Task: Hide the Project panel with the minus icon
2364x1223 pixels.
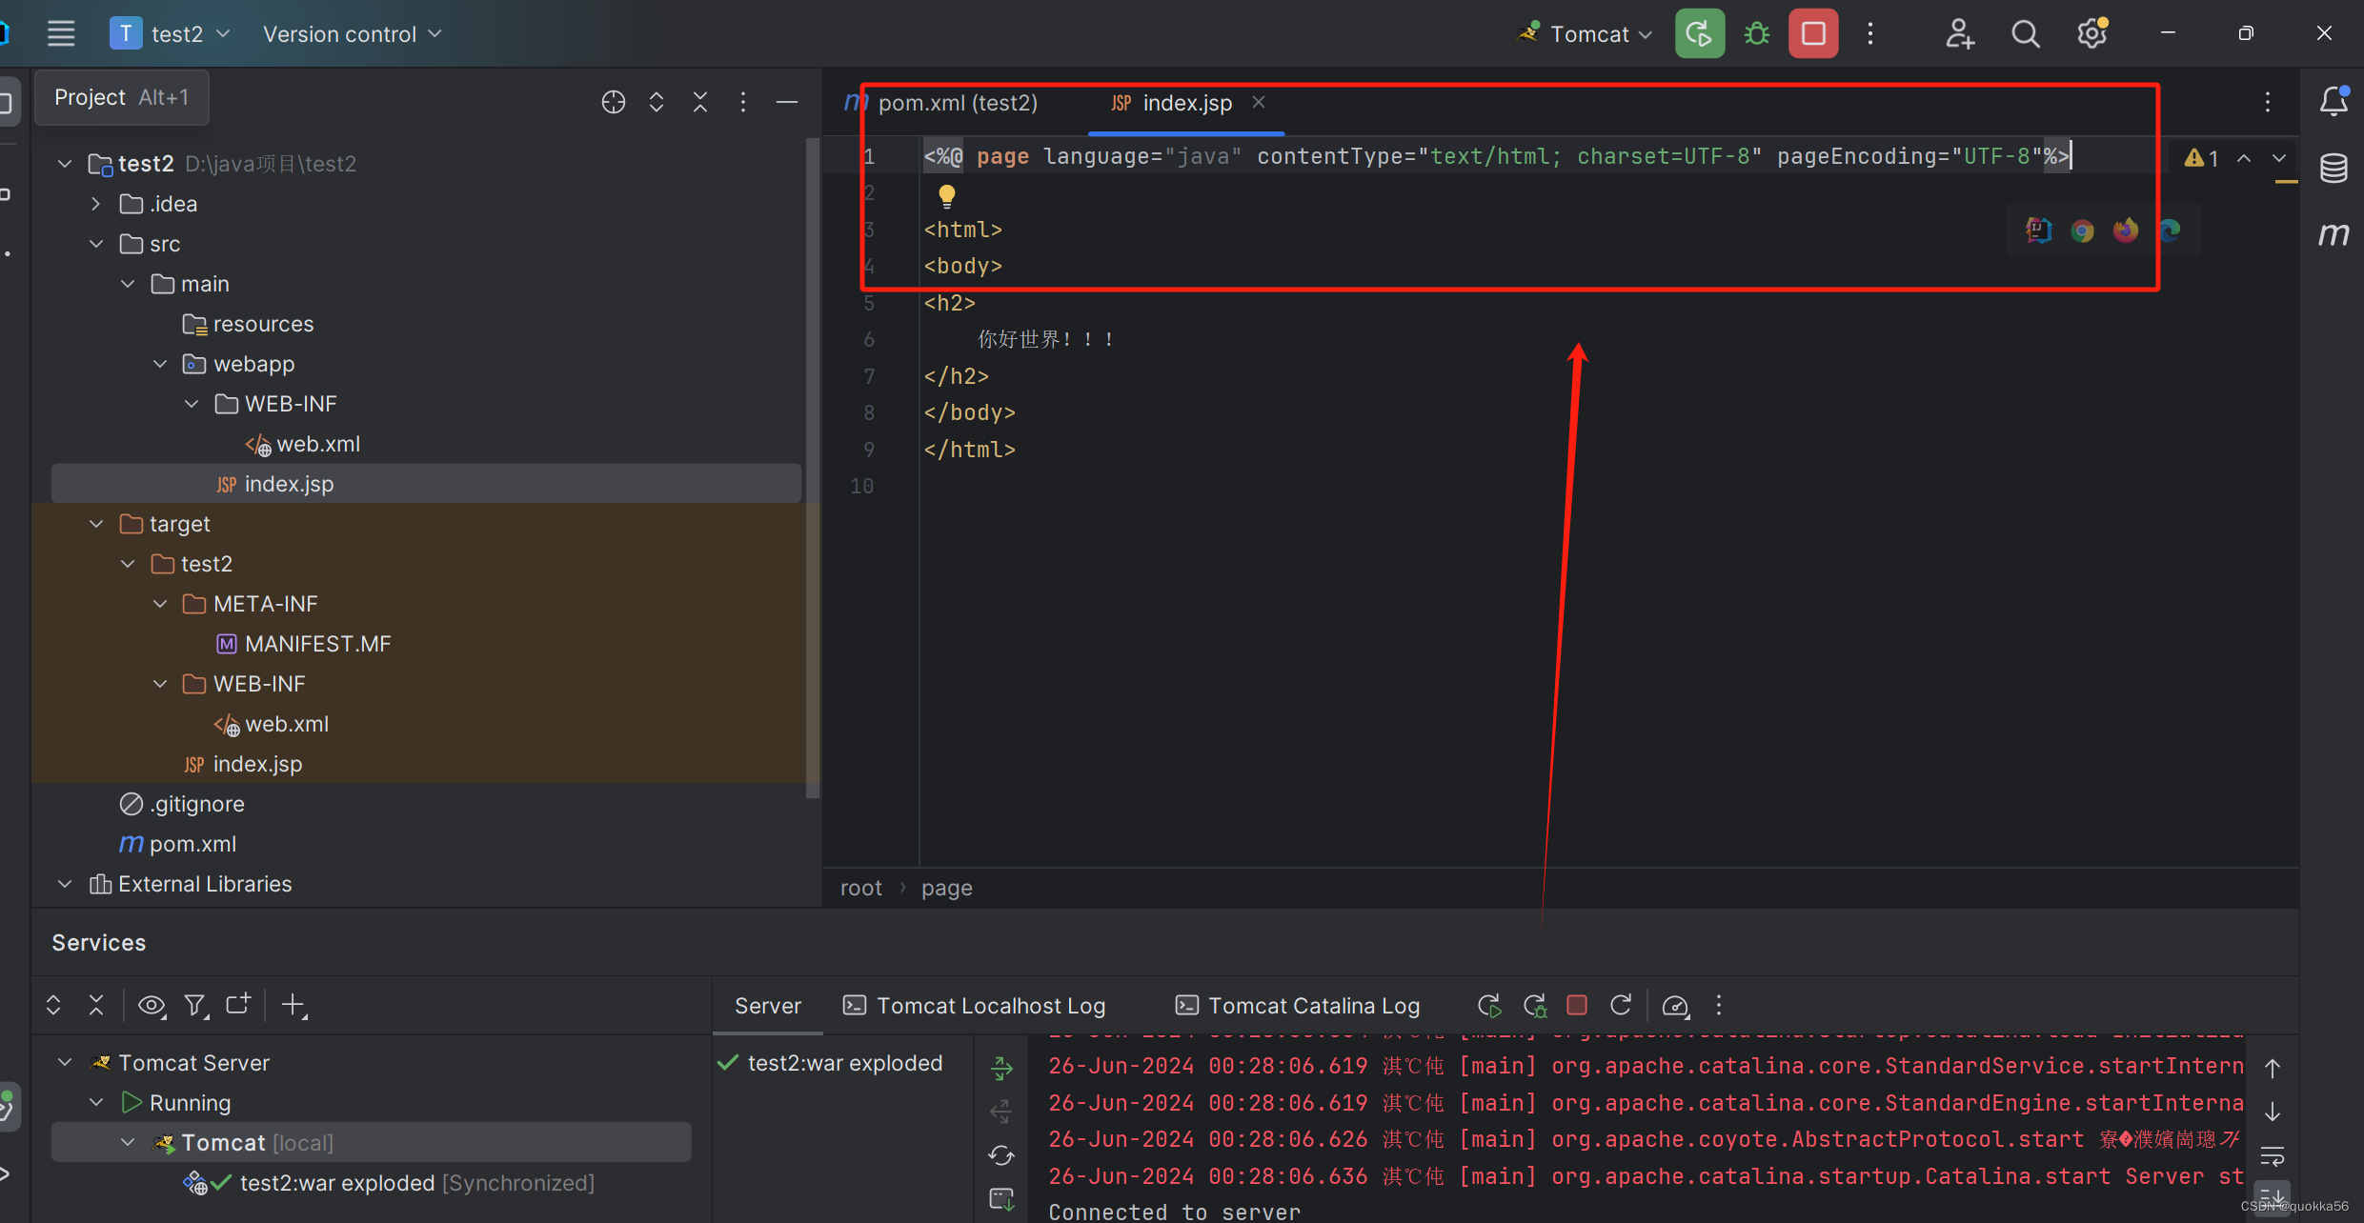Action: tap(787, 102)
